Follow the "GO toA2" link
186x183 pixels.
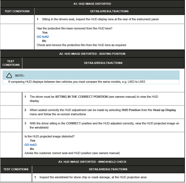click(43, 37)
